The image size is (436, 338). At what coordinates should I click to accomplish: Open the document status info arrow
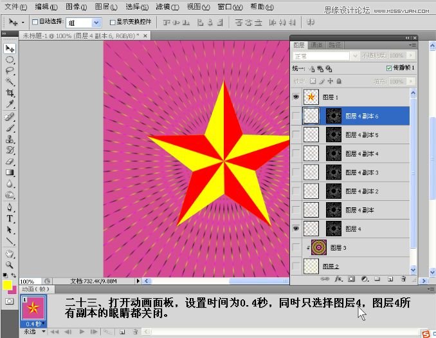(x=138, y=281)
